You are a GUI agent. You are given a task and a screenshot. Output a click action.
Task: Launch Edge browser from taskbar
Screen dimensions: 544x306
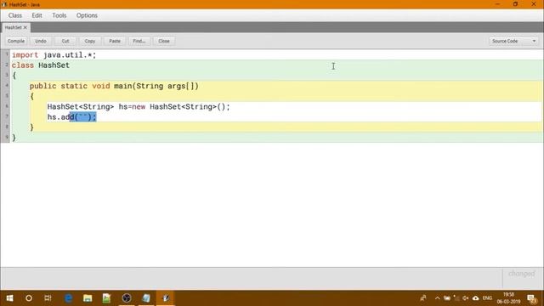click(x=68, y=298)
